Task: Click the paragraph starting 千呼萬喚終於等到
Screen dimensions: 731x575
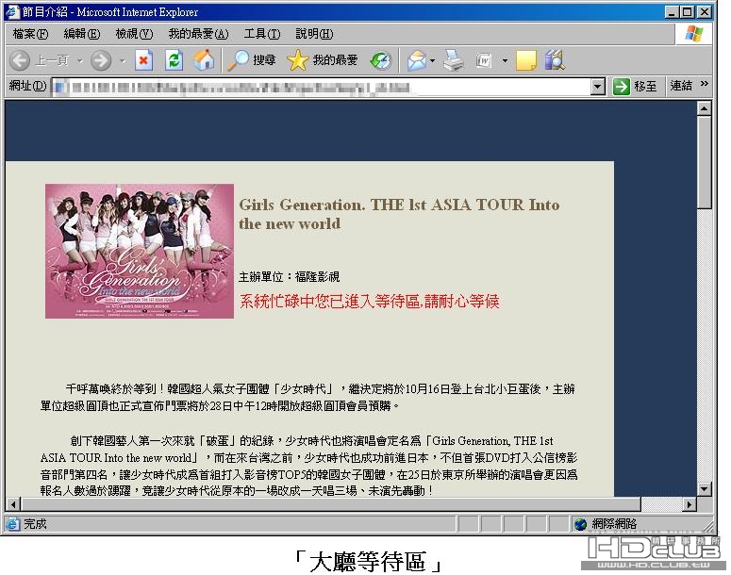Action: (307, 398)
